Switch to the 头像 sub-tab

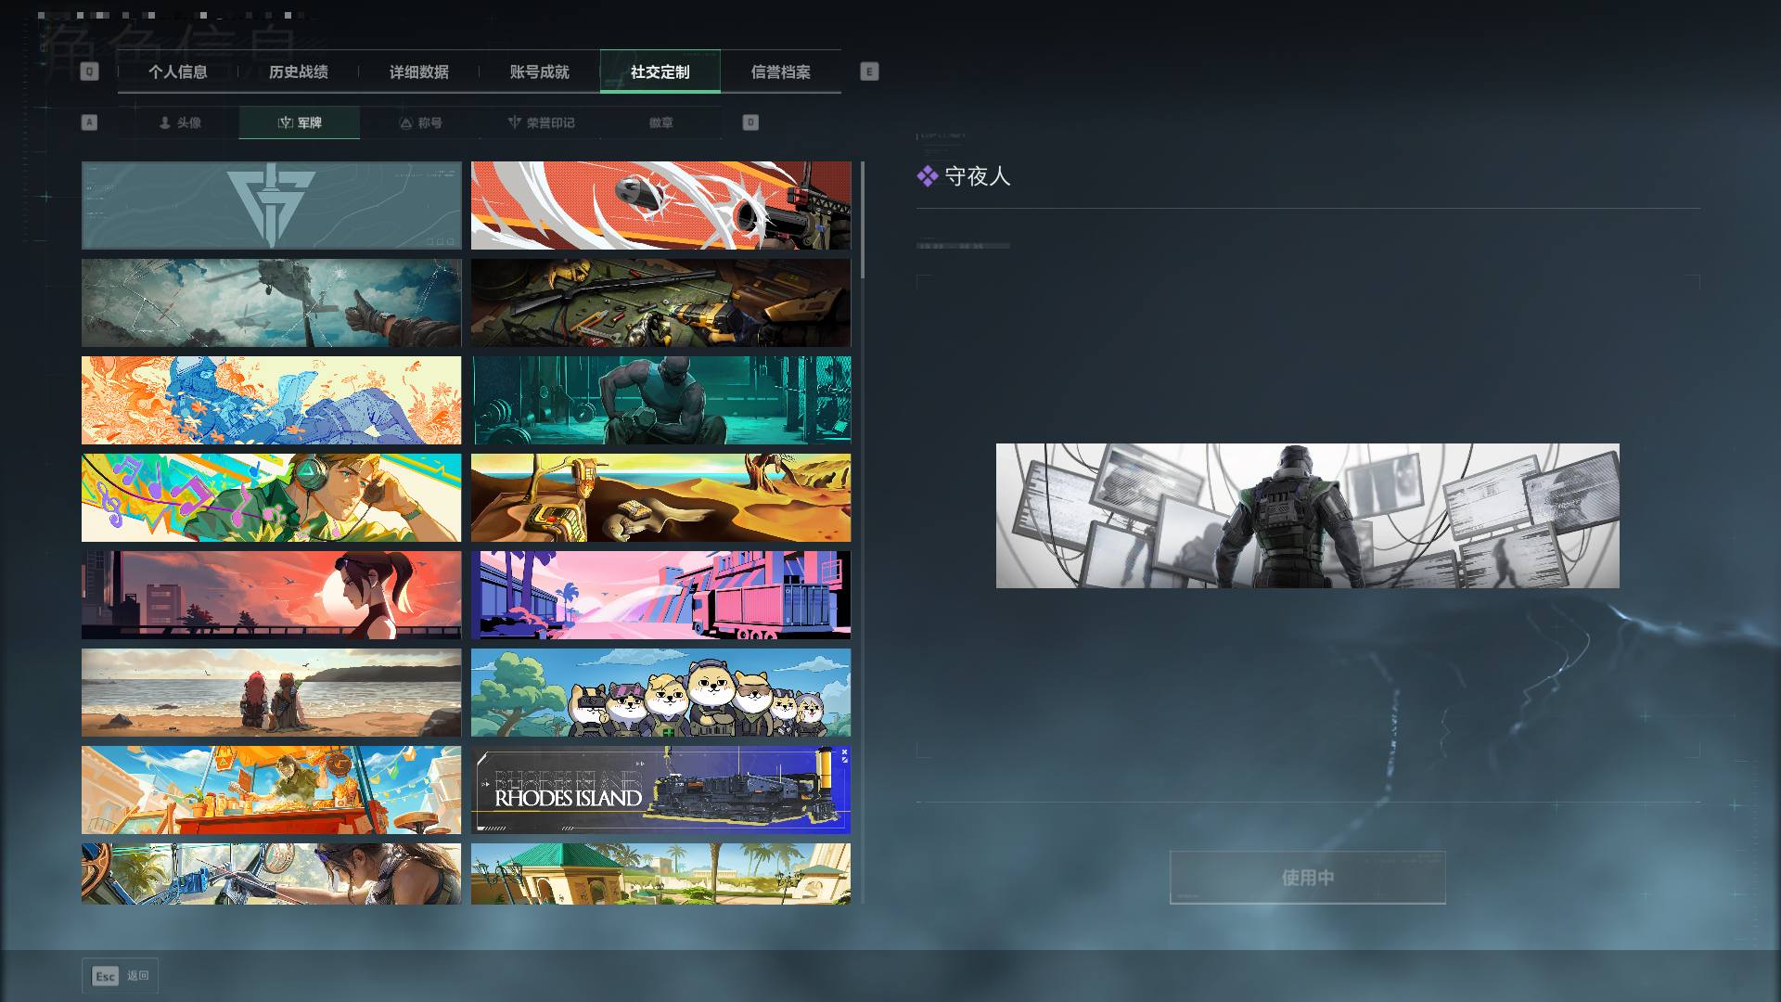[179, 122]
